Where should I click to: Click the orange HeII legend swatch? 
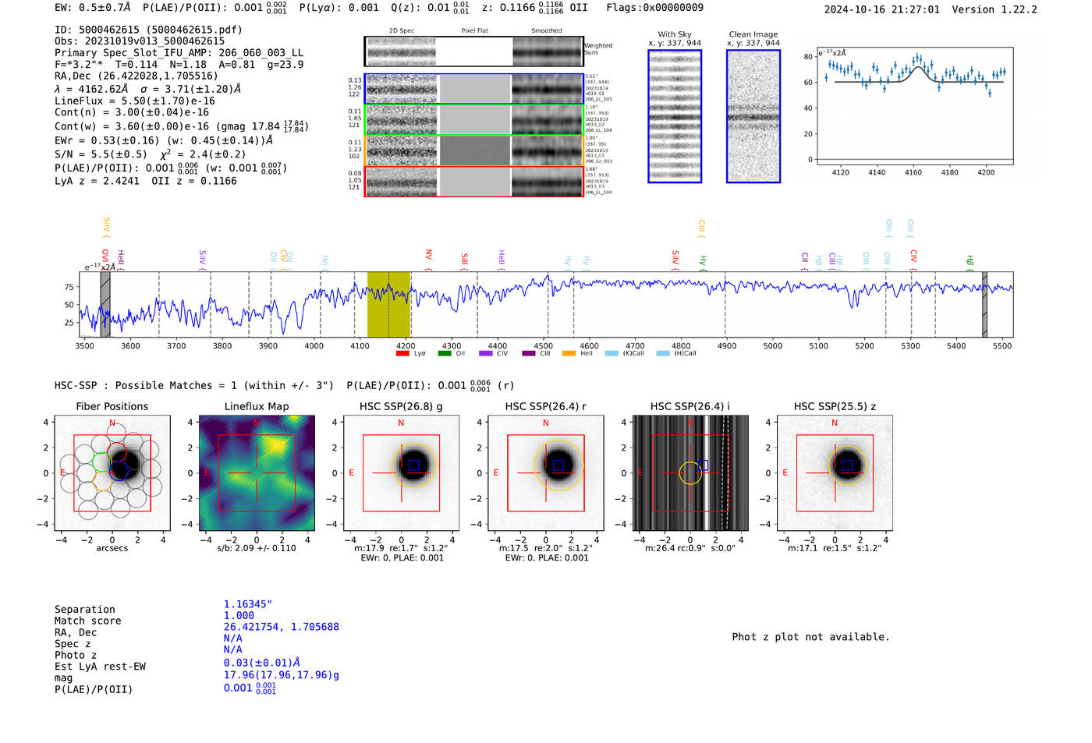click(x=569, y=353)
